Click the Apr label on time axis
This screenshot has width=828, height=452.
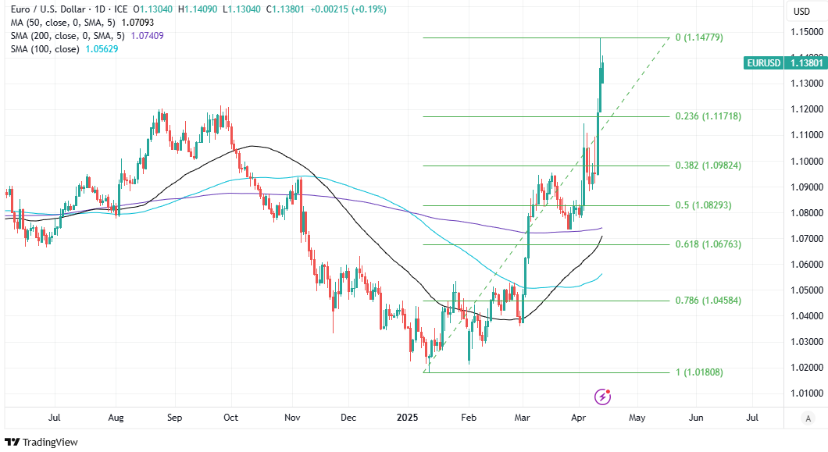[x=577, y=418]
